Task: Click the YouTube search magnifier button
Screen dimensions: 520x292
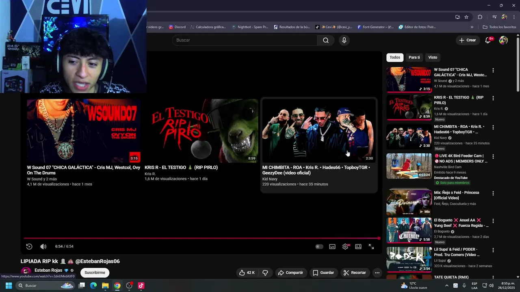Action: [x=326, y=40]
